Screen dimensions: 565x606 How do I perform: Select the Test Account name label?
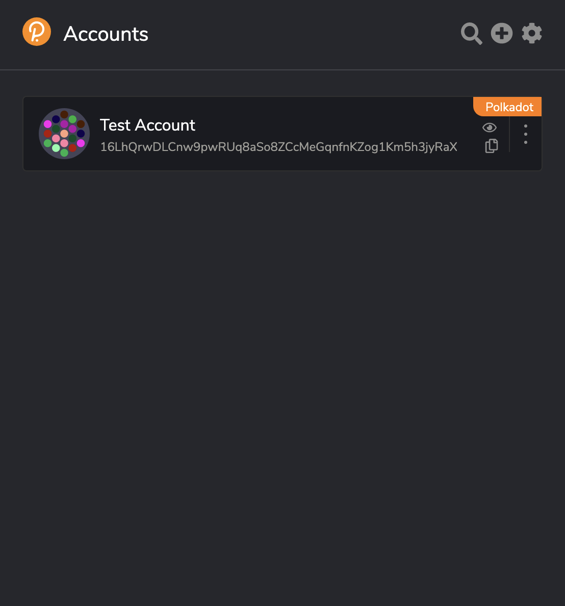tap(147, 125)
